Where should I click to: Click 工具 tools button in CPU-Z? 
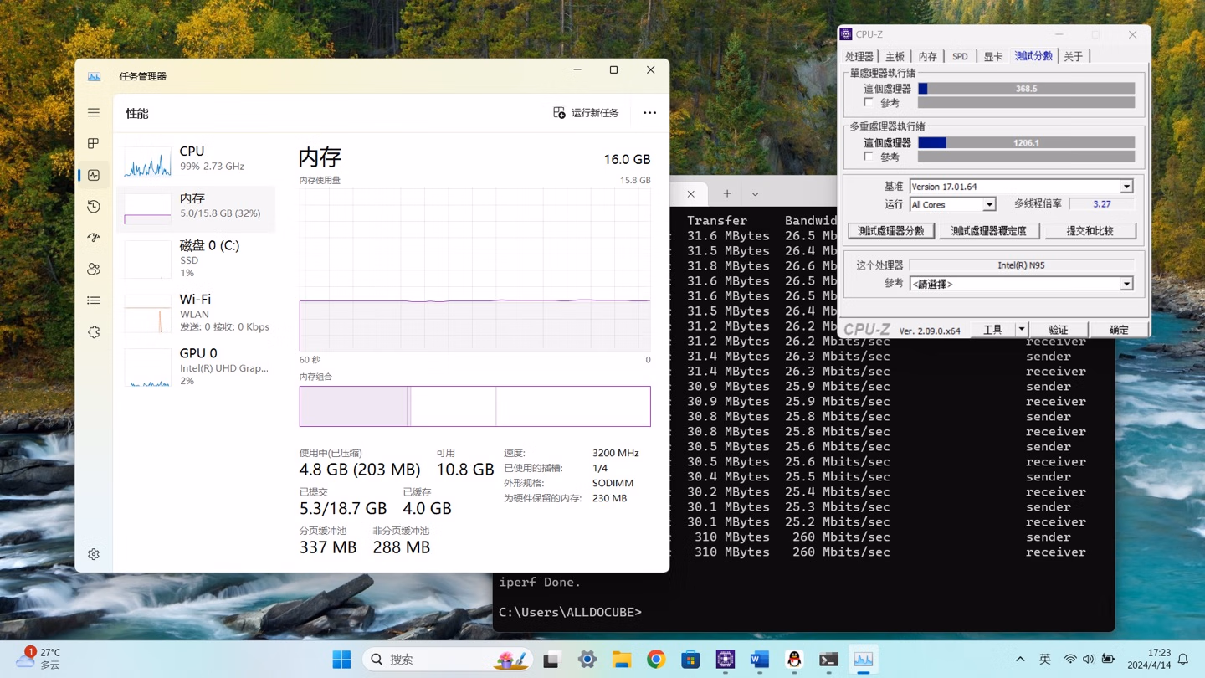click(993, 330)
